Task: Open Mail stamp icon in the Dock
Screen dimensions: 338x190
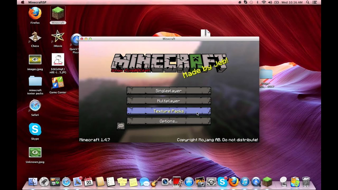Action: point(77,181)
